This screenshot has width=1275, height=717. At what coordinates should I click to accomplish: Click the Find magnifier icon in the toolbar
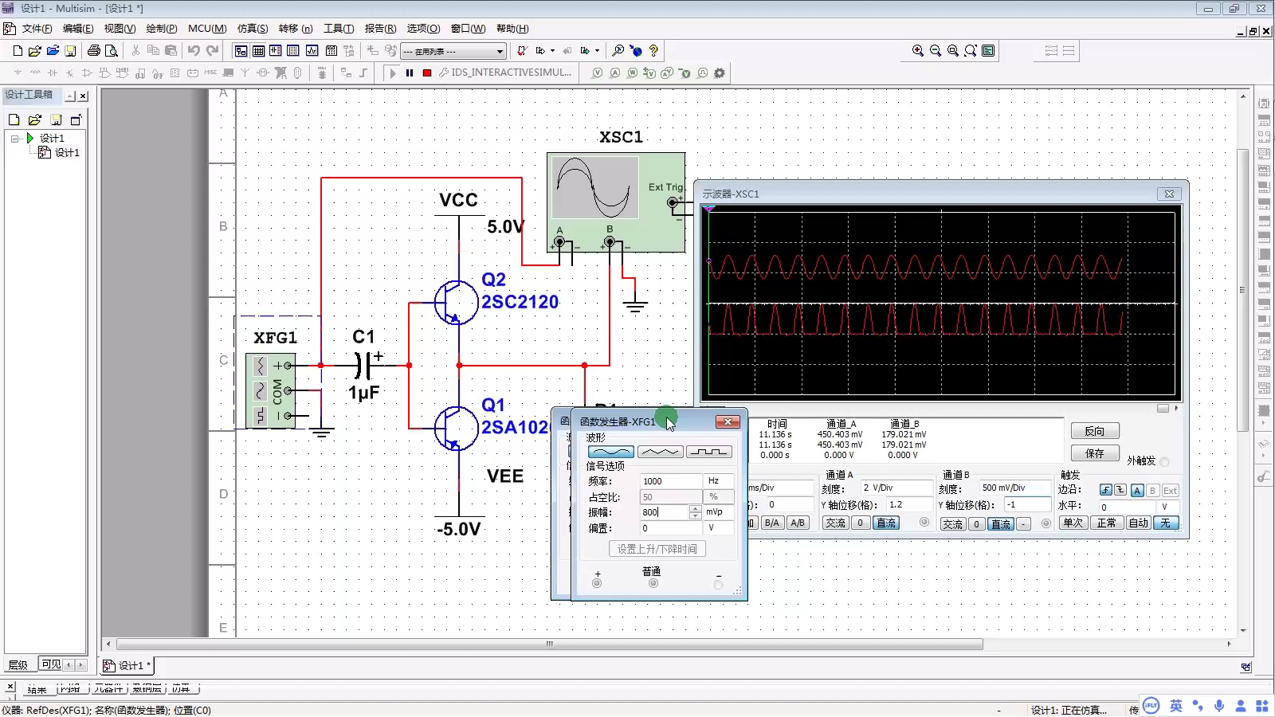[x=618, y=51]
